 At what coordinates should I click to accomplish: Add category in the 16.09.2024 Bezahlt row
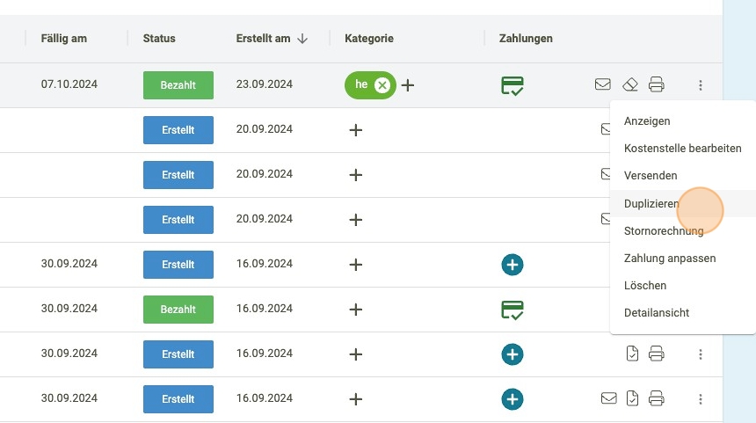click(356, 310)
